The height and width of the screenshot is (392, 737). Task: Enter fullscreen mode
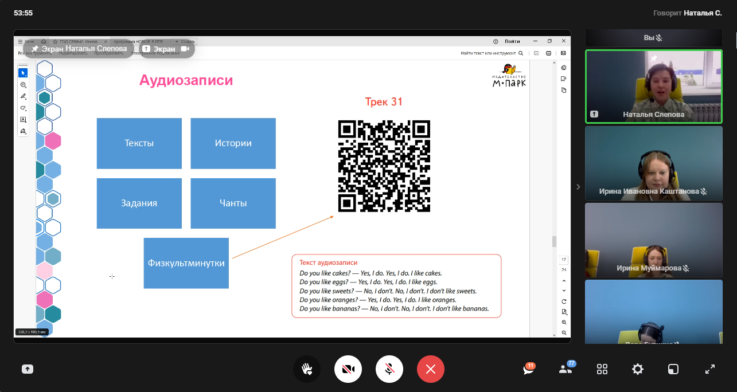click(x=710, y=370)
